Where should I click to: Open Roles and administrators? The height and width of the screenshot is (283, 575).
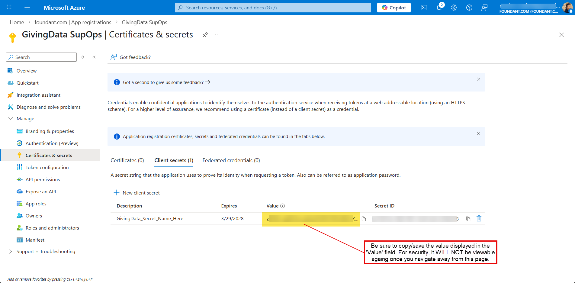[x=52, y=228]
